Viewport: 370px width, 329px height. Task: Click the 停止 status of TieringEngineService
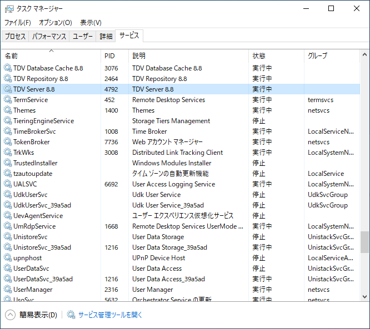coord(259,120)
